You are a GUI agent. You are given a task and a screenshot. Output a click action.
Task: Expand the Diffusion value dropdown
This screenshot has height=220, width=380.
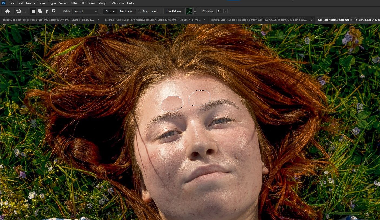(225, 11)
